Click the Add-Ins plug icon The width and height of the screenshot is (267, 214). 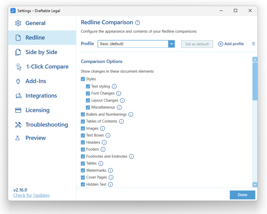click(18, 81)
